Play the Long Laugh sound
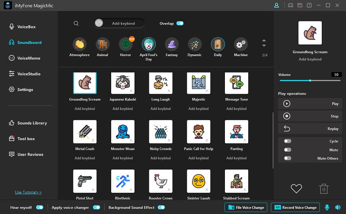 pos(160,83)
